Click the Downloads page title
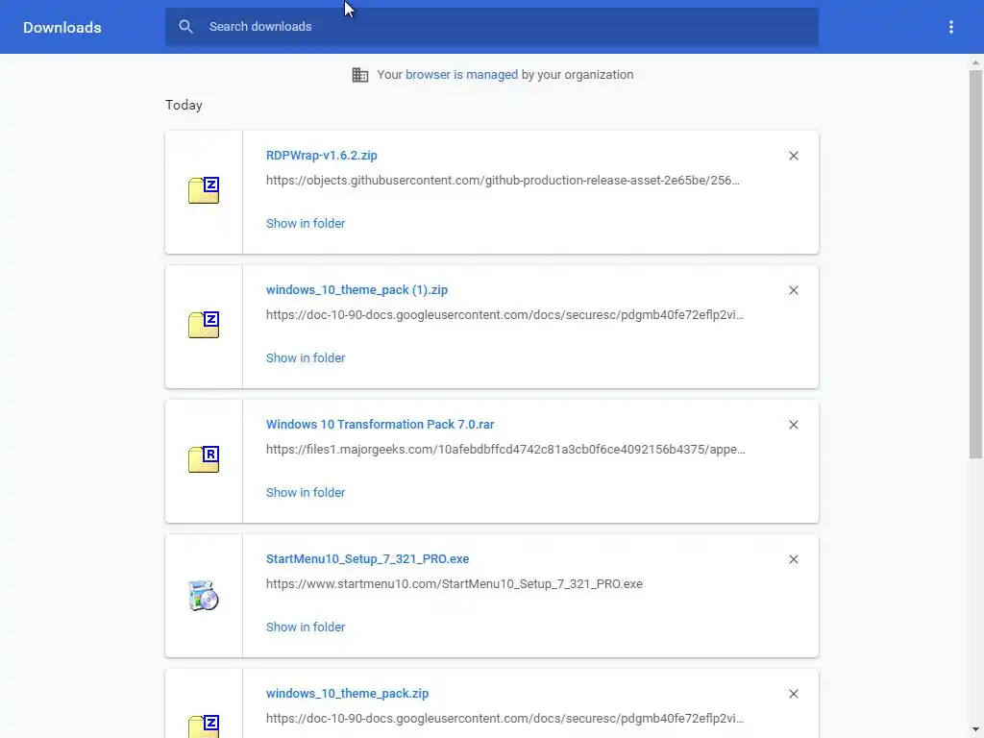The image size is (984, 738). (x=62, y=28)
